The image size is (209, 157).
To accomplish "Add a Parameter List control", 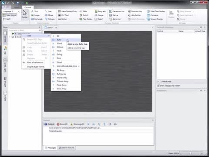I will tap(117, 11).
